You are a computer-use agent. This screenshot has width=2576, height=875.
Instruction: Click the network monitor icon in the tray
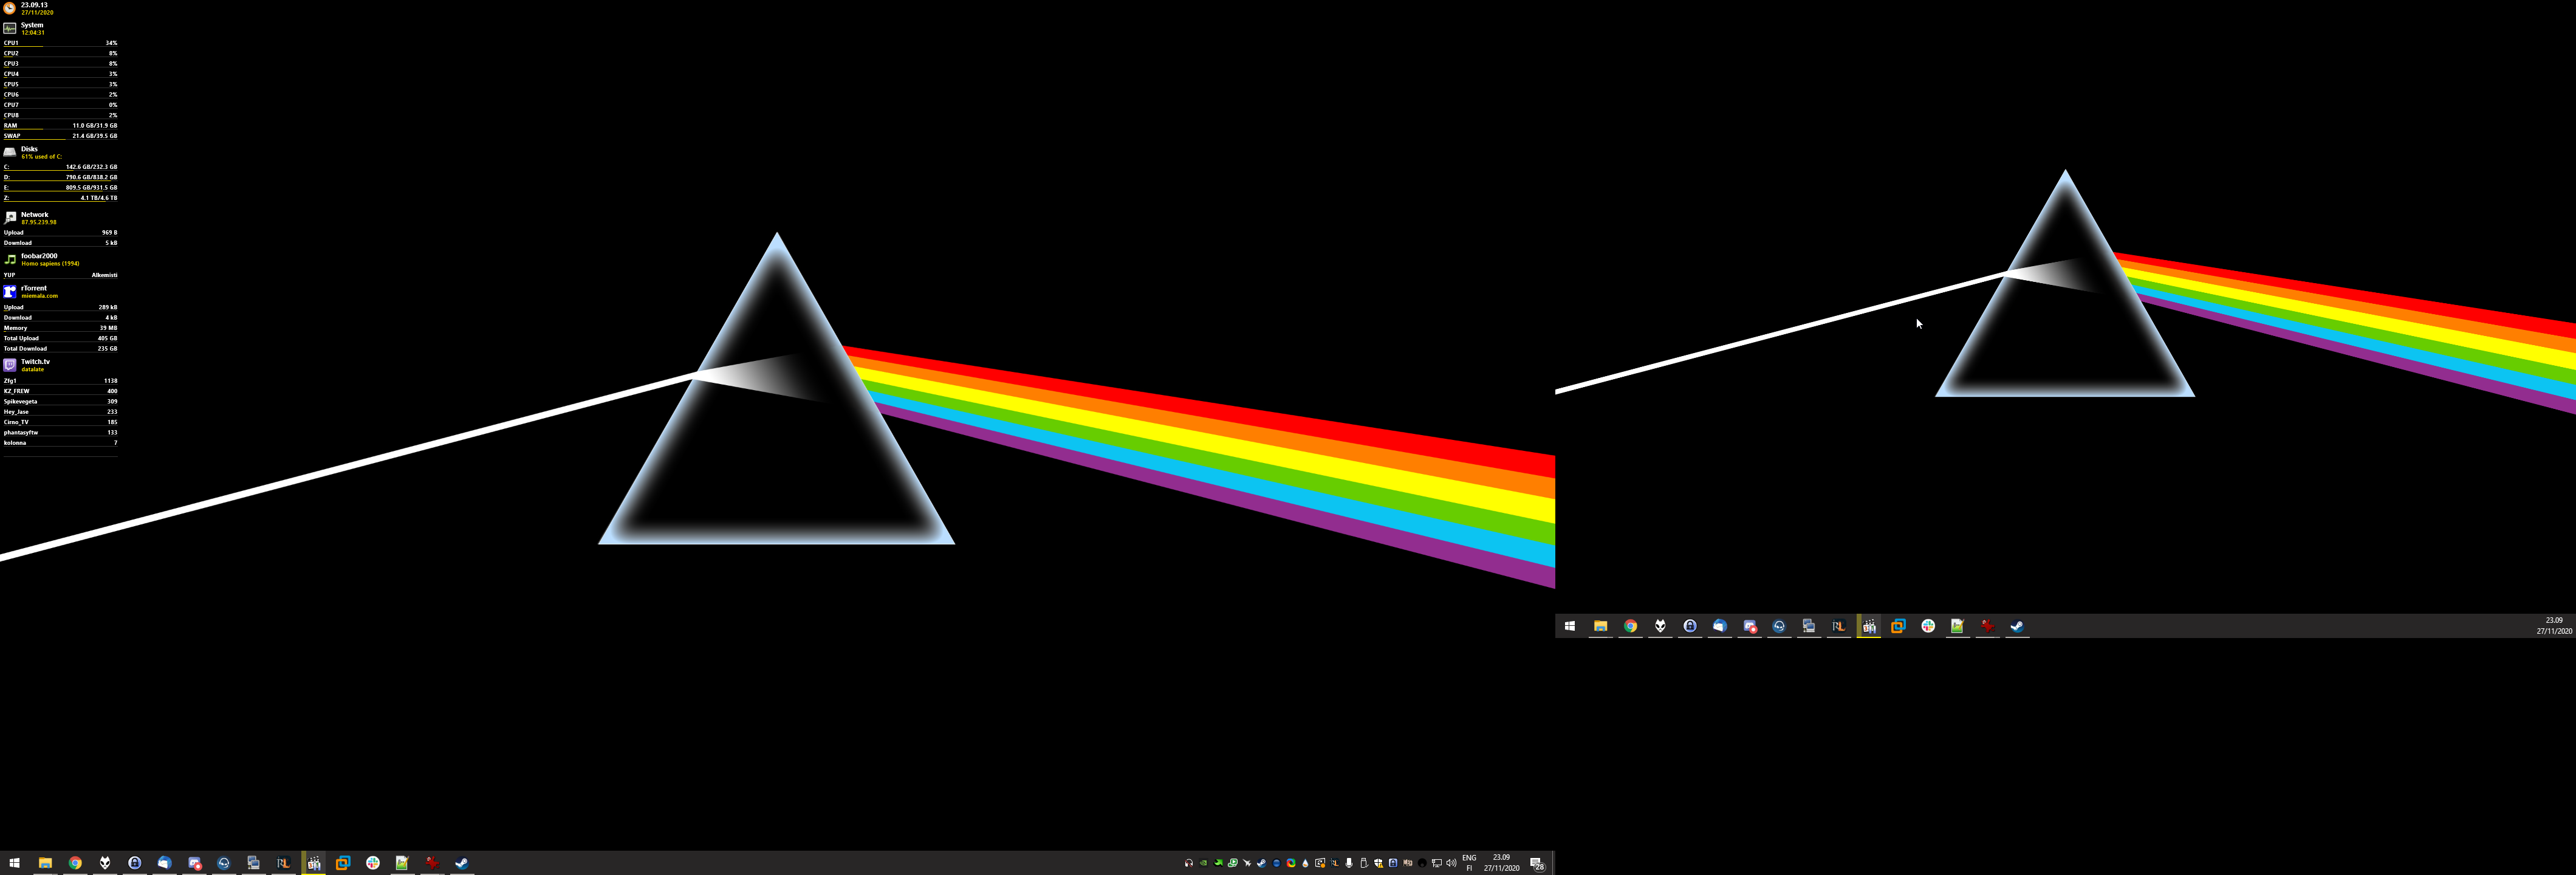point(1437,863)
